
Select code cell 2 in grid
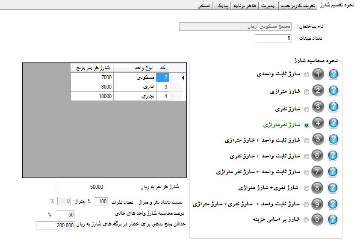(162, 77)
